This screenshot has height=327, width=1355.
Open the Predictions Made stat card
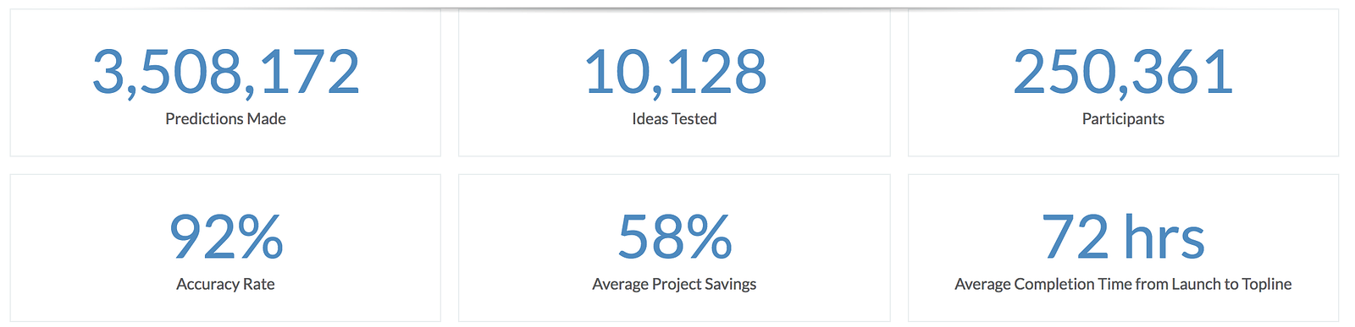[x=225, y=82]
